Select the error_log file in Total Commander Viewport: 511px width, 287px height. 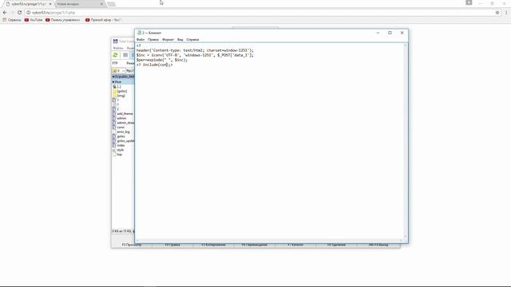[123, 132]
